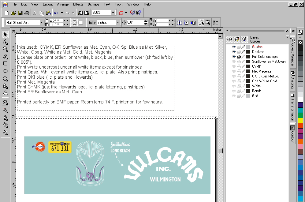
Task: Click the Show Object Properties icon
Action: 229,39
